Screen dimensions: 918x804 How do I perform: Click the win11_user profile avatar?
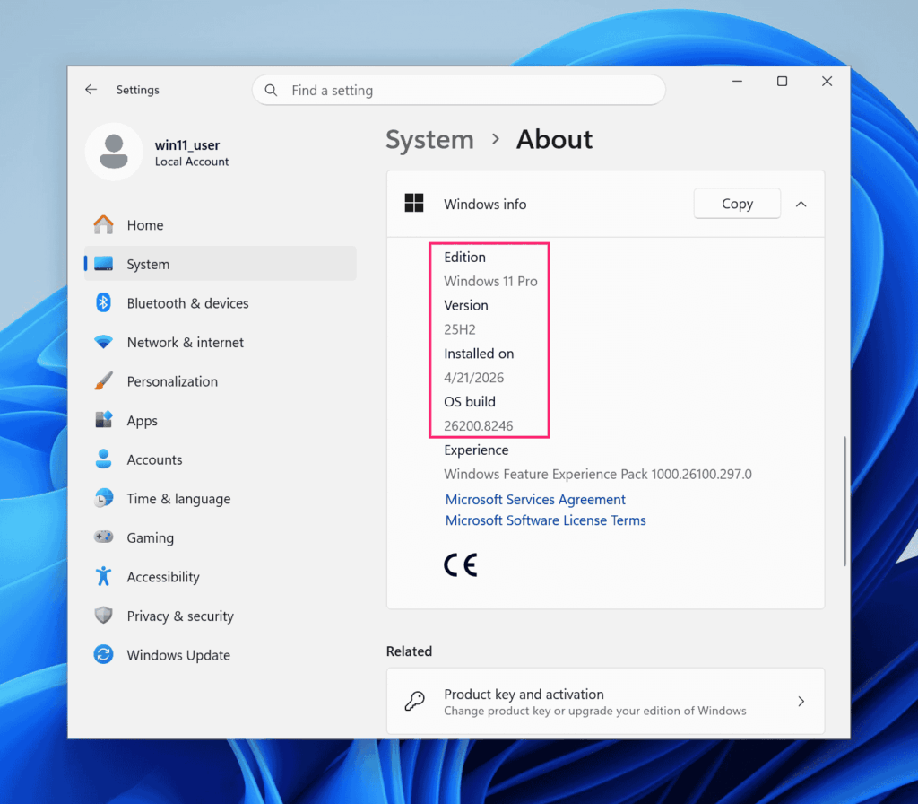coord(114,152)
